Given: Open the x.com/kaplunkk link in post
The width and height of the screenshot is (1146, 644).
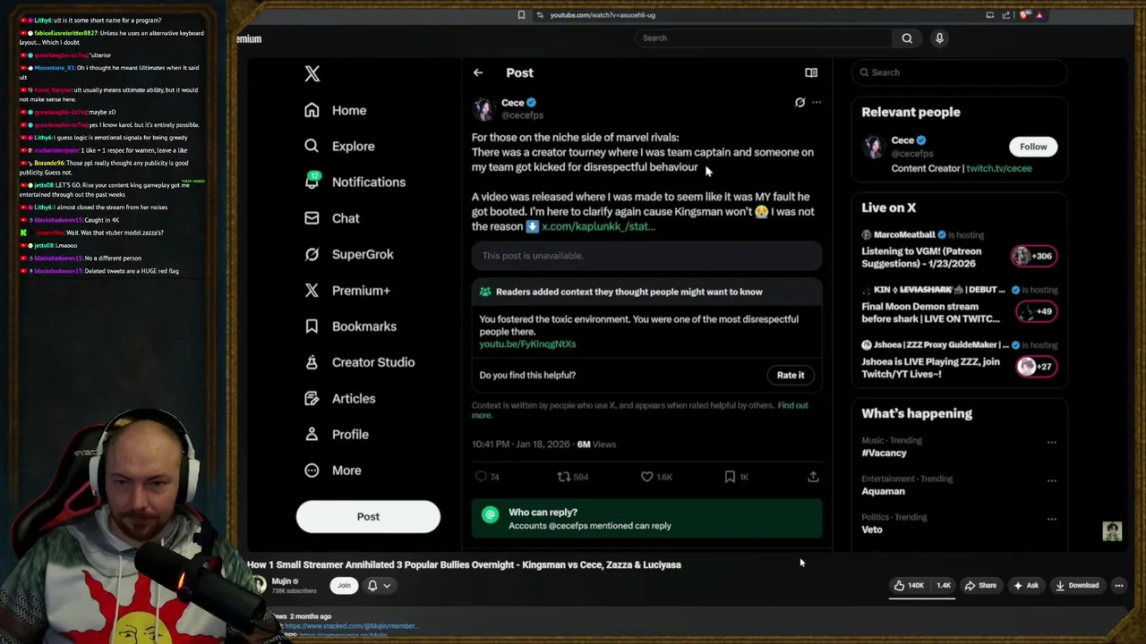Looking at the screenshot, I should tap(598, 227).
